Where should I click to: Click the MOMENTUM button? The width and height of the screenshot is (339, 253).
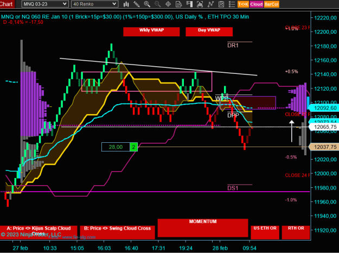[203, 228]
